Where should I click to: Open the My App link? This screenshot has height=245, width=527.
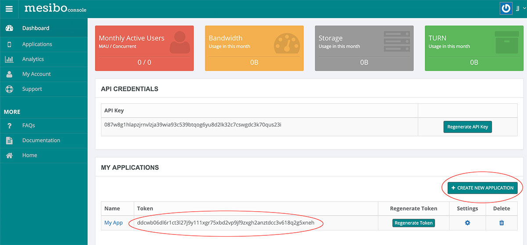coord(113,223)
